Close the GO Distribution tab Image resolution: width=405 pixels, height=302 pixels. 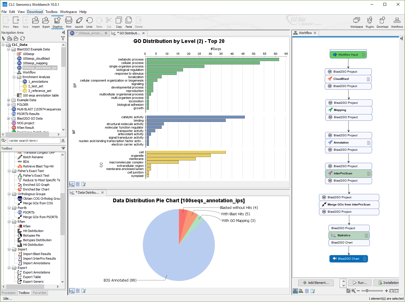pos(143,33)
